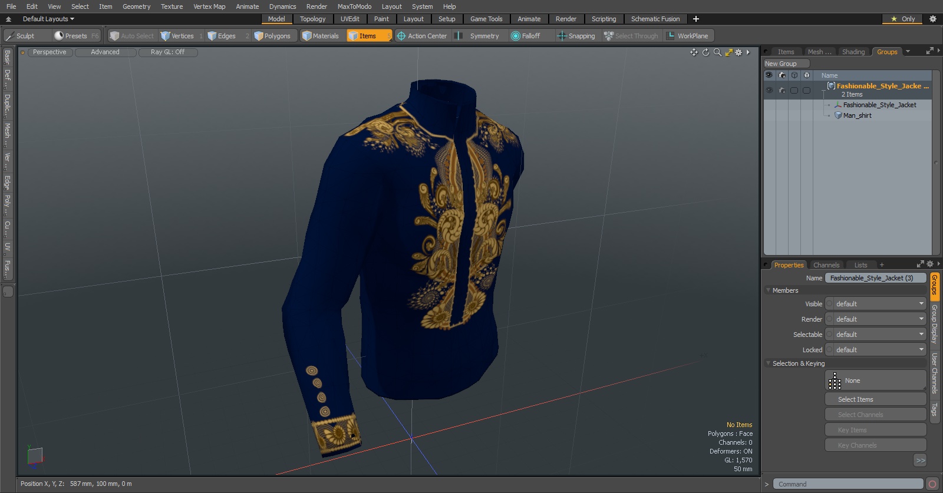This screenshot has width=943, height=493.
Task: Click into the Command input field
Action: 848,484
